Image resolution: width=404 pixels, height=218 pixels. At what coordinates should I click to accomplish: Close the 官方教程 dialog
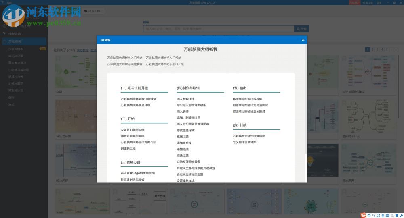tap(303, 39)
